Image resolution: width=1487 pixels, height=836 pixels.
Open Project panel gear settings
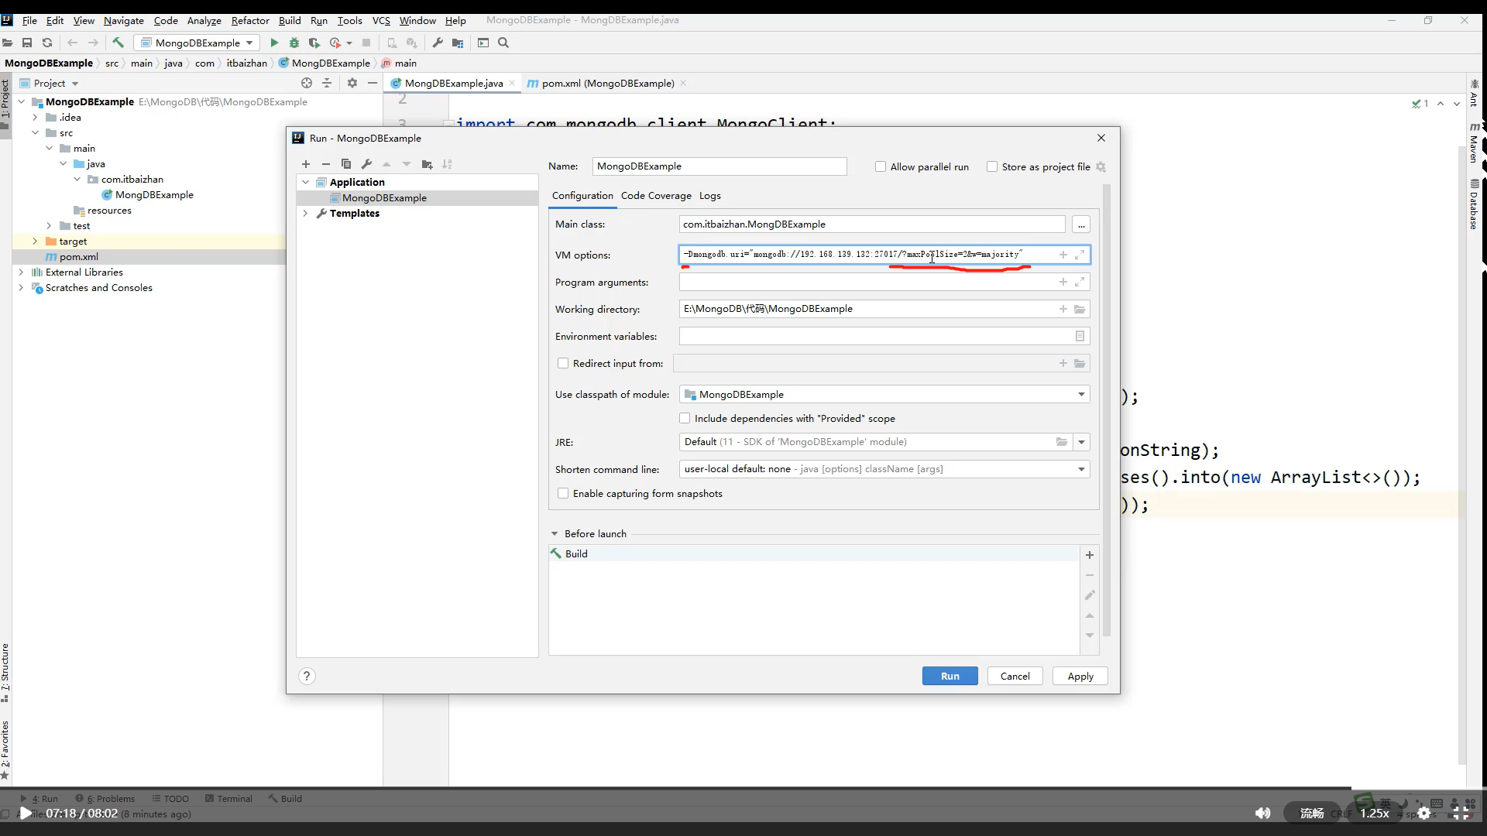coord(352,83)
